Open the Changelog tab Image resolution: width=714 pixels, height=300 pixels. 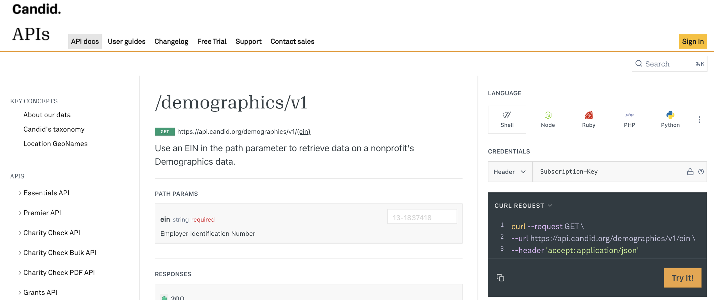click(x=171, y=41)
